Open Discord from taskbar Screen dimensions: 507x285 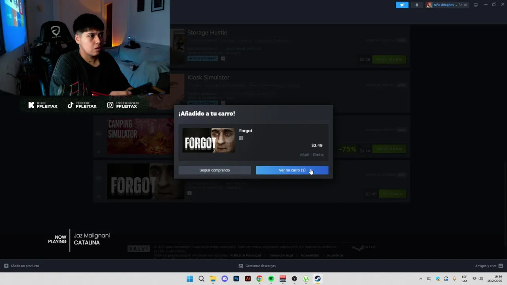225,279
